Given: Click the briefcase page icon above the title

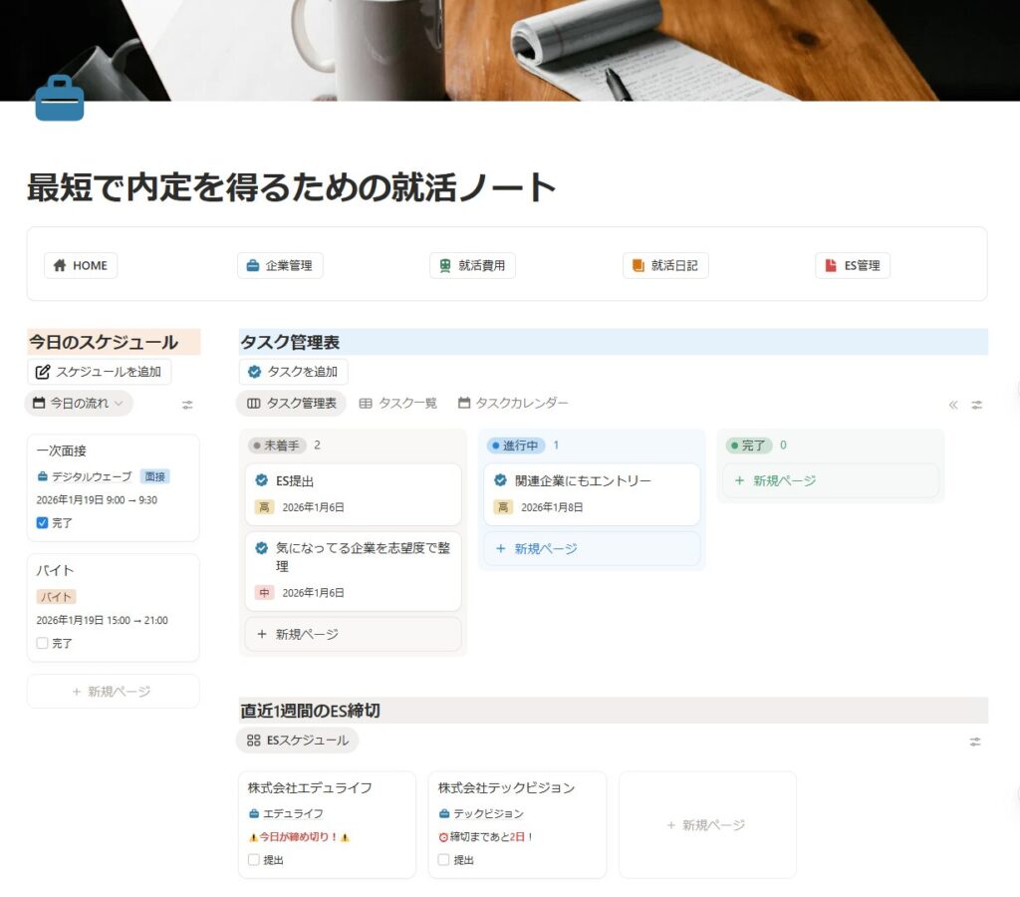Looking at the screenshot, I should [60, 99].
